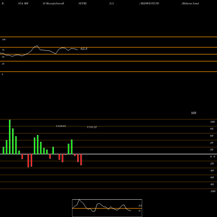Click the 1149.65 price label
This screenshot has height=217, width=217.
coord(61,126)
